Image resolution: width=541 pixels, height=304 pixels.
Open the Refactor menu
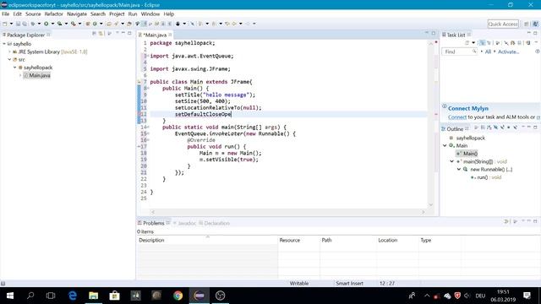pos(53,14)
